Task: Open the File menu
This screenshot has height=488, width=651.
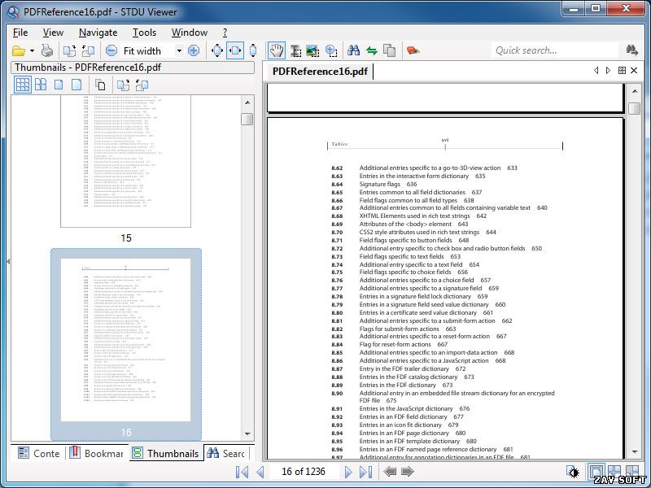Action: coord(20,33)
